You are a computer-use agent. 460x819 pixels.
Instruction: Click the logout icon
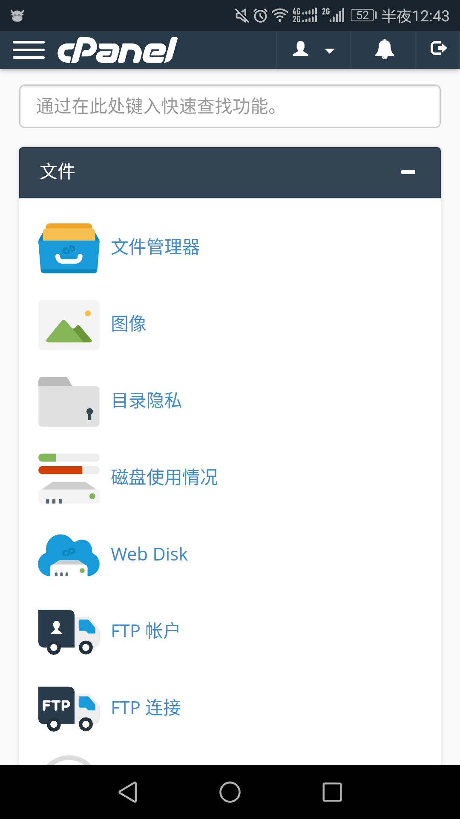439,48
